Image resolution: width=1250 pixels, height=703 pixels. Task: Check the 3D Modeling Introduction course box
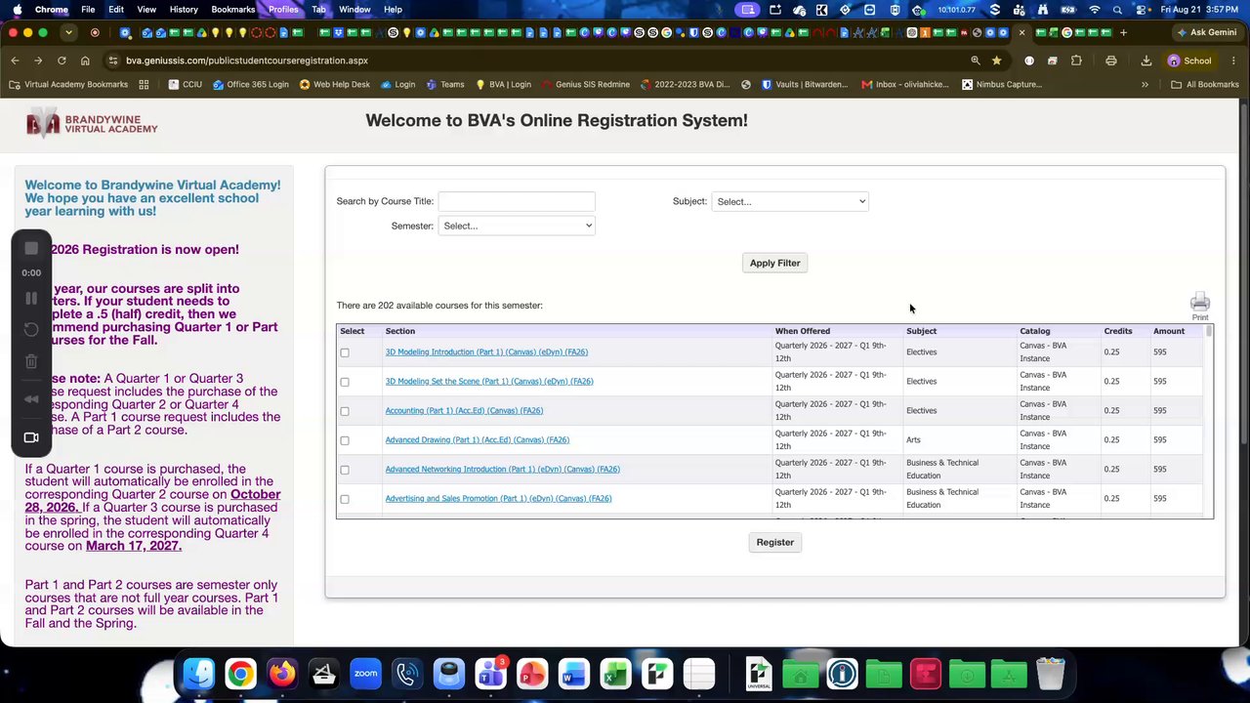[345, 352]
